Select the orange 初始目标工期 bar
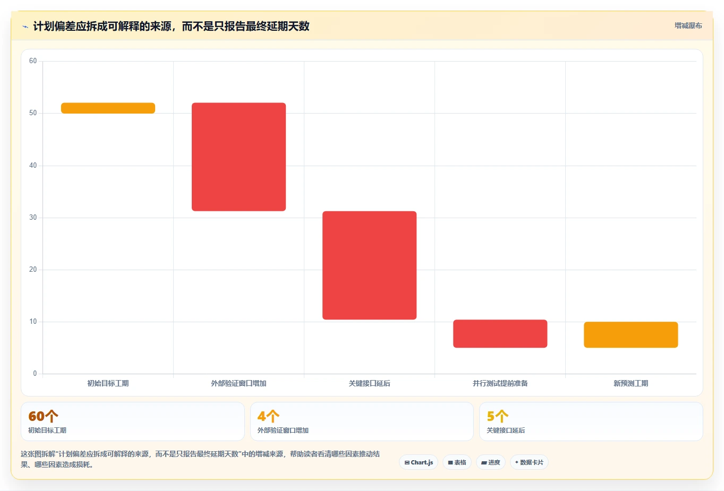 108,108
